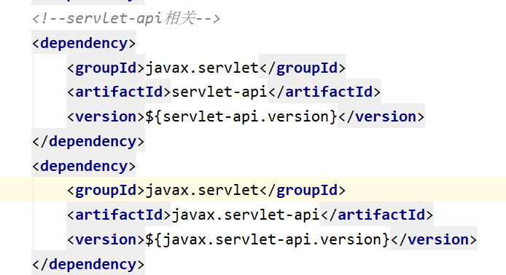Click the artifactId value servlet-api
506x275 pixels.
pos(219,92)
